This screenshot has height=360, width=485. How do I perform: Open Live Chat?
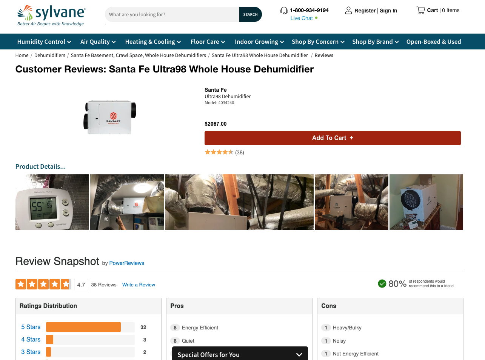(x=302, y=18)
